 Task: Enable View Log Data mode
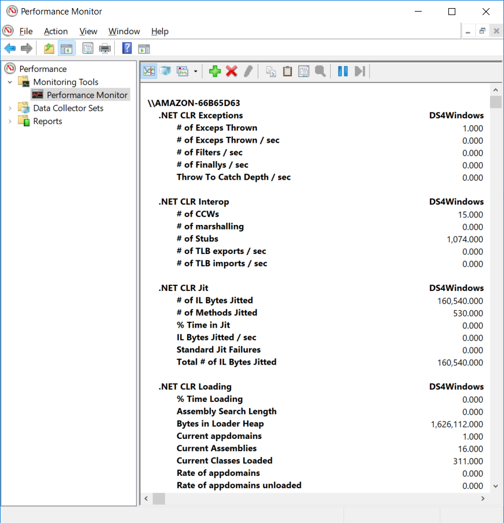165,71
